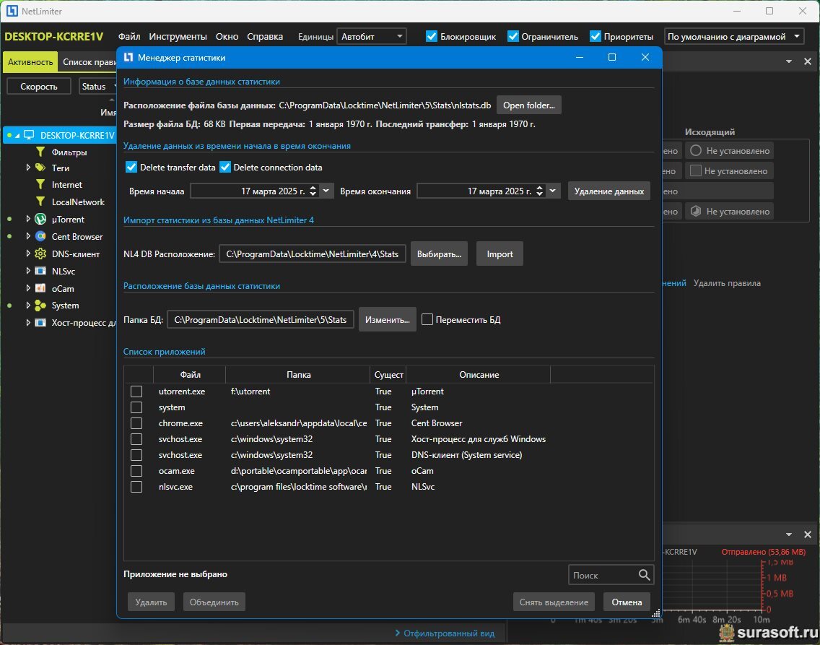Check the chrome.exe row checkbox
The image size is (820, 645).
136,423
